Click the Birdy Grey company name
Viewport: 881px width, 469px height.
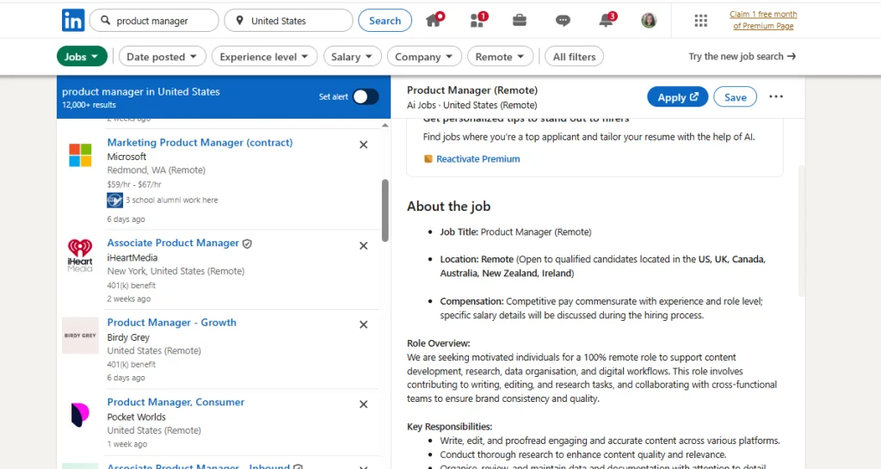tap(128, 337)
